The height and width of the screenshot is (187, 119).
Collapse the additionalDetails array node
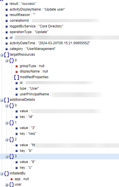(x=2, y=100)
